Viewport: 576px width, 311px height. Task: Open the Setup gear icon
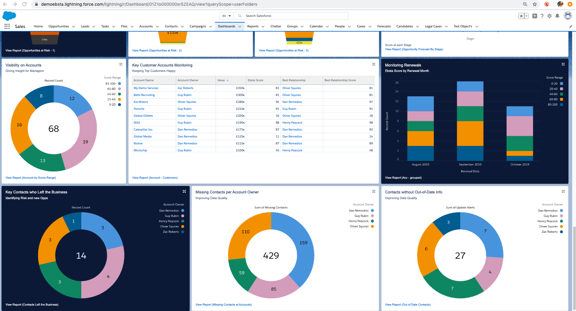[550, 16]
